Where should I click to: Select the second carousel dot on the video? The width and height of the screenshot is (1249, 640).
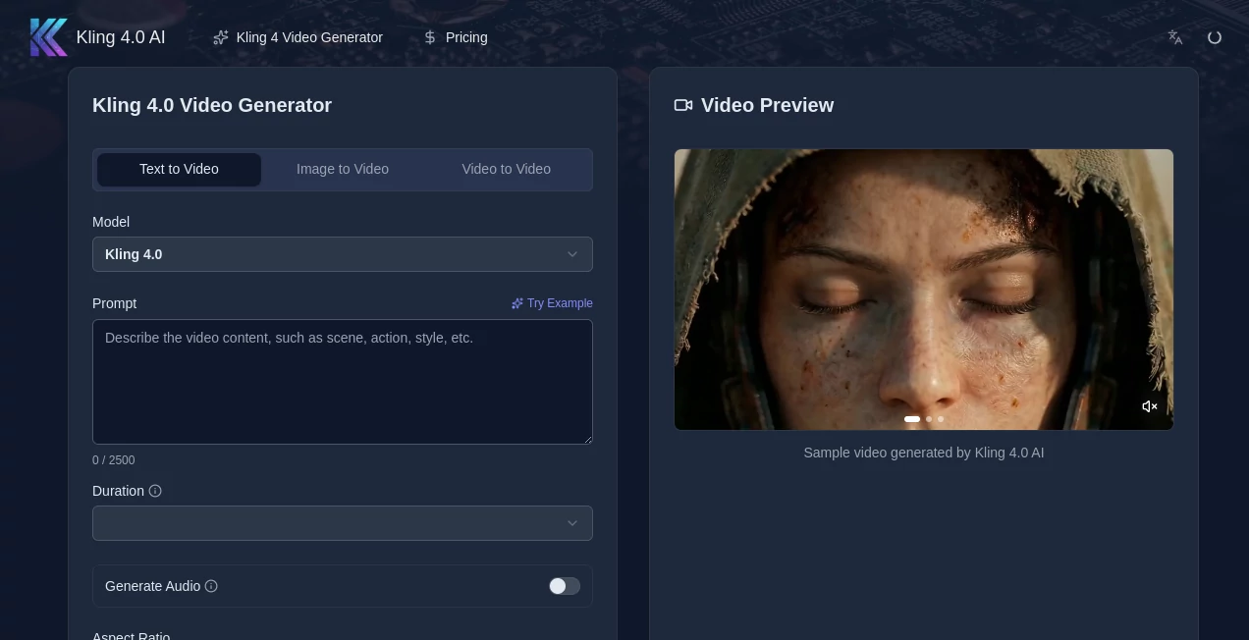pos(928,419)
